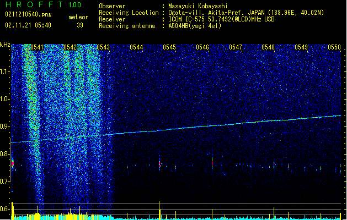Select the filename 0211210540.png
The image size is (347, 220).
click(28, 14)
